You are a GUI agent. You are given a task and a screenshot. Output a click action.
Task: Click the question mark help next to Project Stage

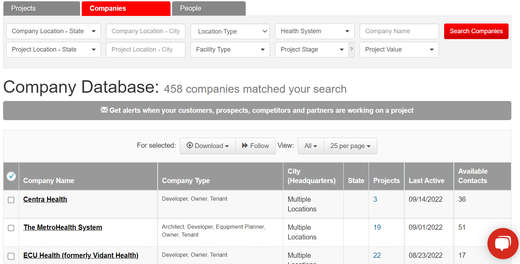pos(351,49)
